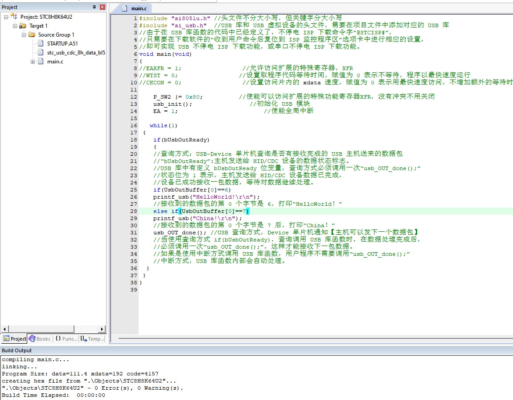Collapse the Project: STC8H8K64U2 tree node
The width and height of the screenshot is (513, 400).
(6, 17)
